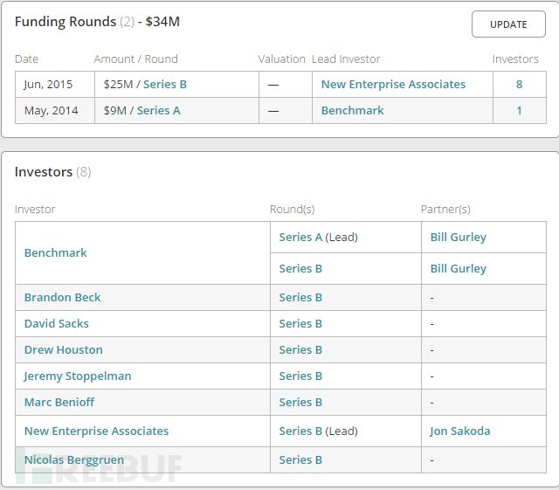Viewport: 559px width, 490px height.
Task: Open New Enterprise Associates in Investors list
Action: pos(96,431)
